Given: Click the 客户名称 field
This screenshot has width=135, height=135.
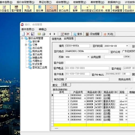Looking at the screenshot, I should click(x=100, y=63).
